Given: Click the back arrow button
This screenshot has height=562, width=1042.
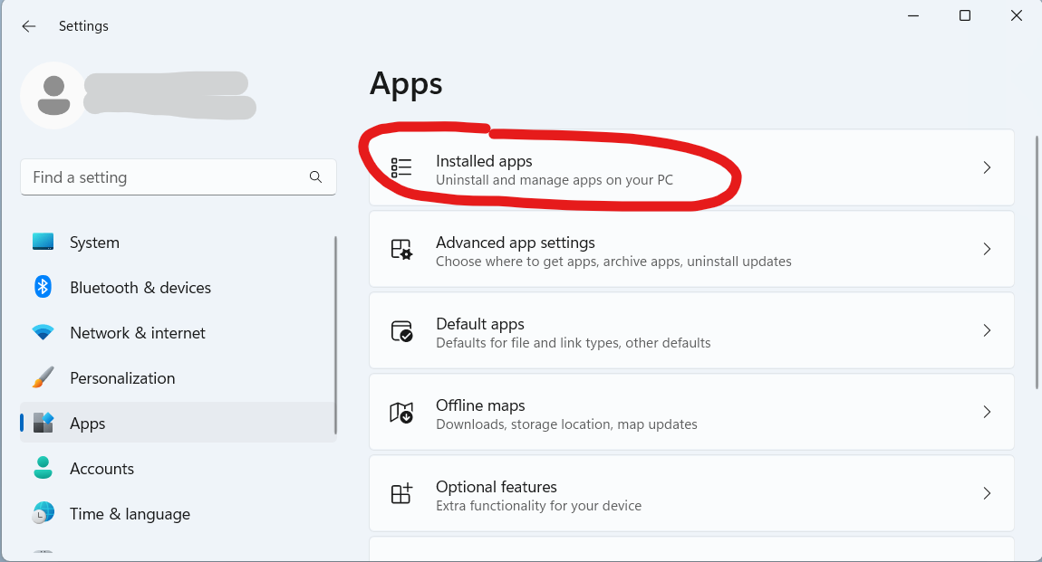Looking at the screenshot, I should (29, 26).
